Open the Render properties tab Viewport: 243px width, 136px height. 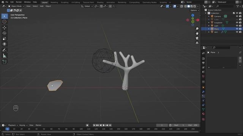point(204,59)
